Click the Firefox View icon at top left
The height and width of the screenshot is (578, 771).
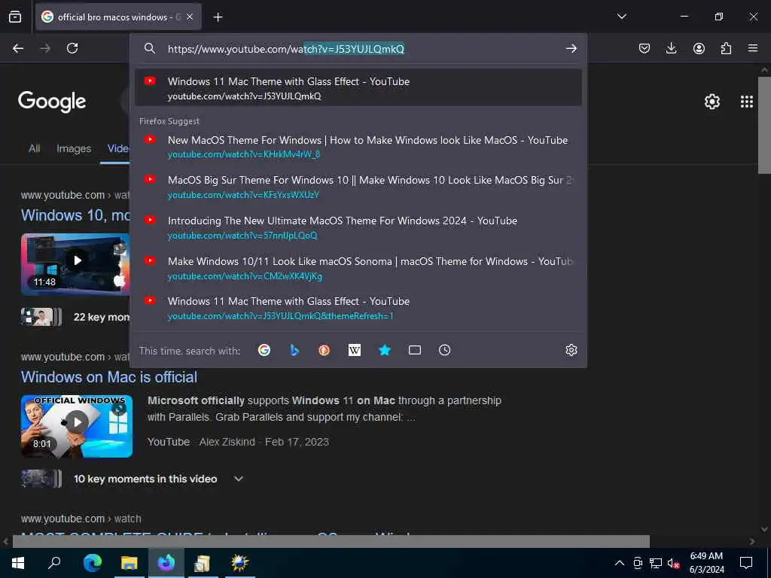(15, 17)
